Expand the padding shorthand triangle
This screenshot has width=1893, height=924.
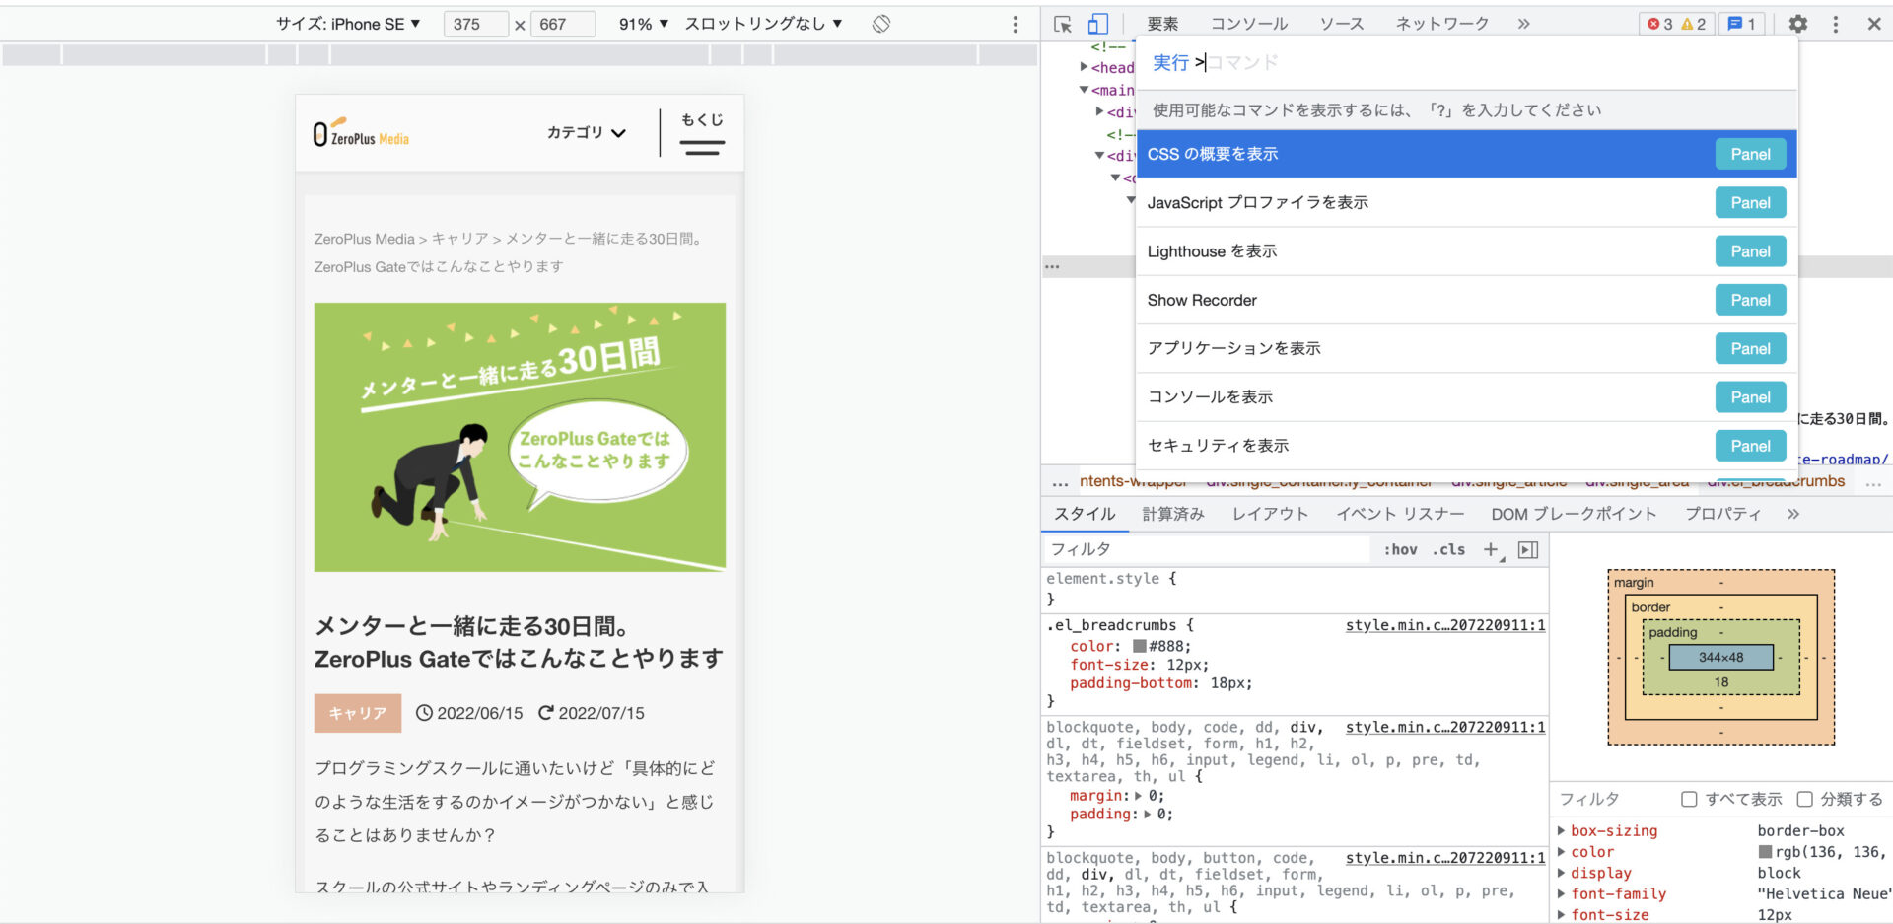[1148, 815]
